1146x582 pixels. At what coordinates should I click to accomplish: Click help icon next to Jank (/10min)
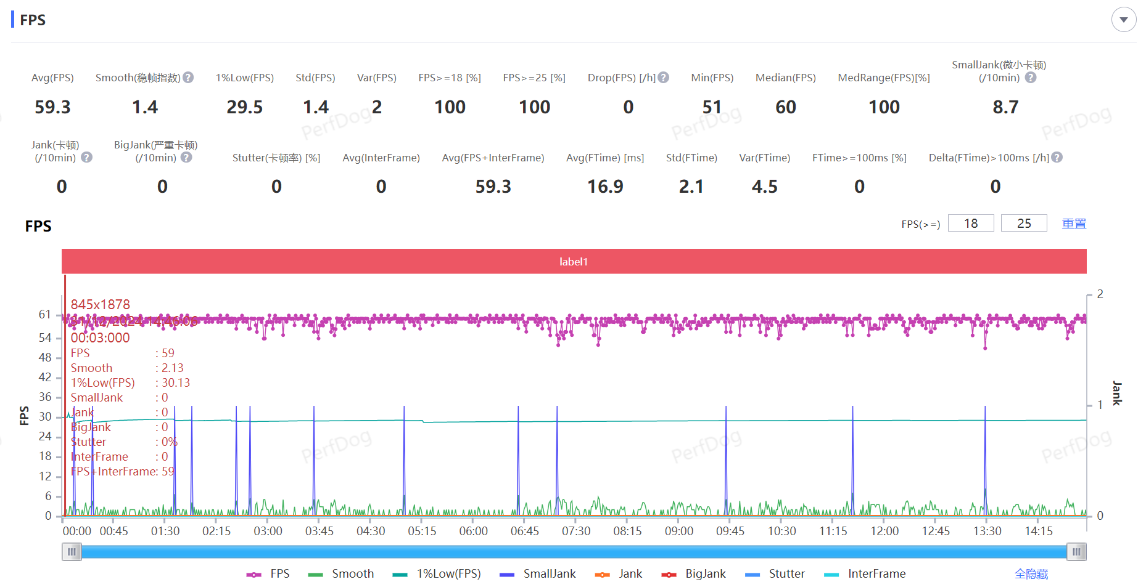tap(87, 158)
